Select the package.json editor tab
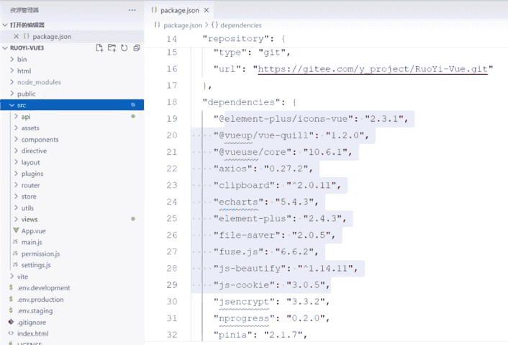This screenshot has height=345, width=508. [x=181, y=10]
